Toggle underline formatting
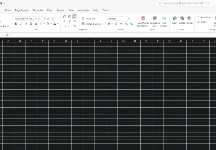Viewport: 216px width, 150px height. click(26, 24)
